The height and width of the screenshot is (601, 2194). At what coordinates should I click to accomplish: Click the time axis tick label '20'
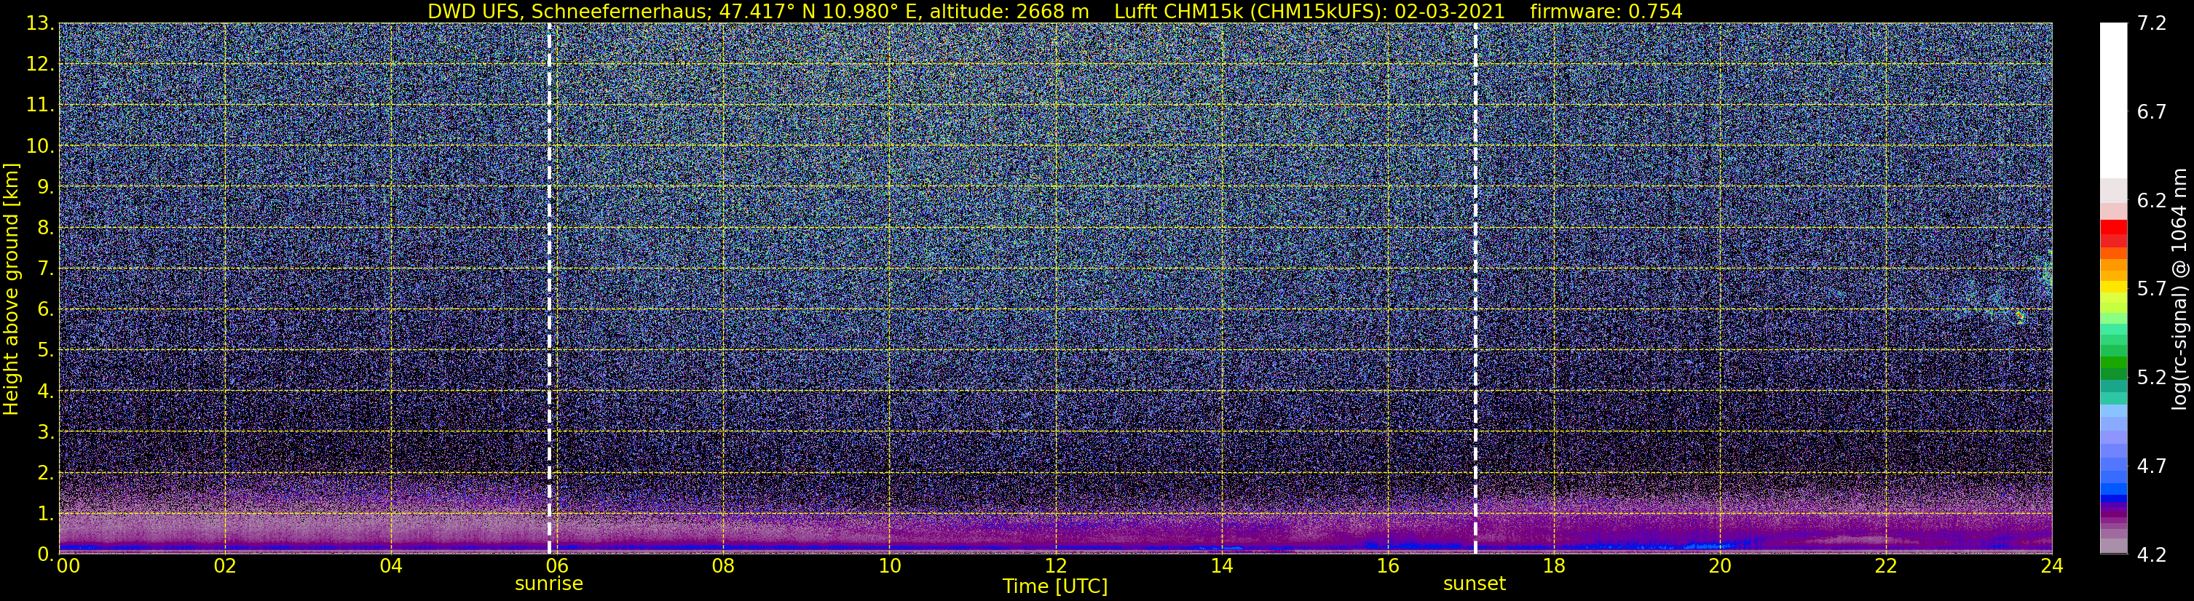1720,566
